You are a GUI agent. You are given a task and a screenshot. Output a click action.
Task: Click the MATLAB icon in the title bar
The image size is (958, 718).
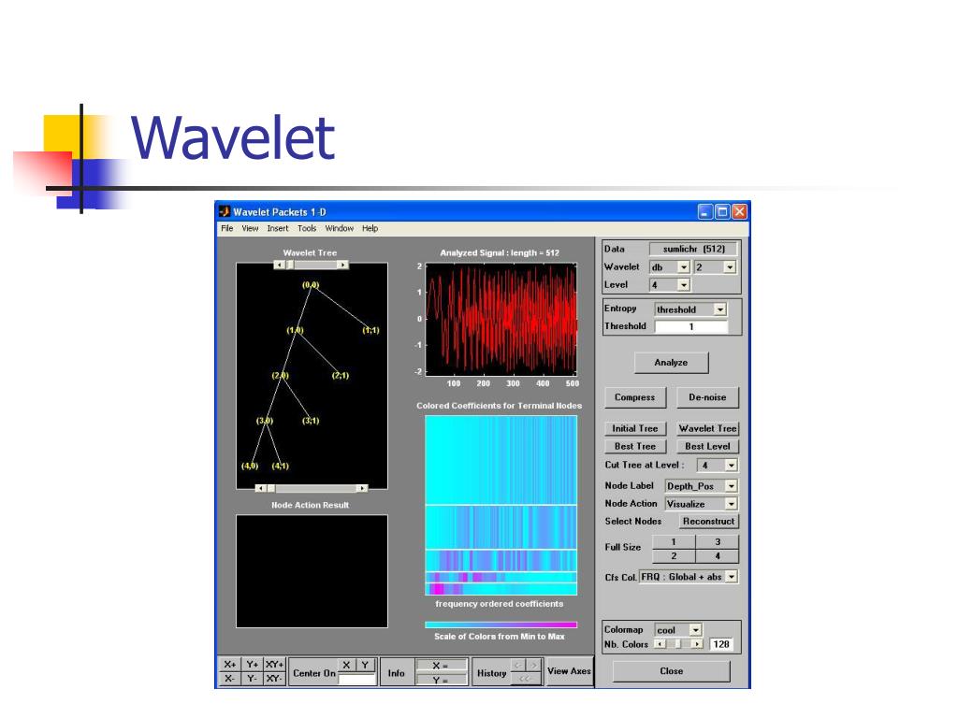(x=225, y=212)
